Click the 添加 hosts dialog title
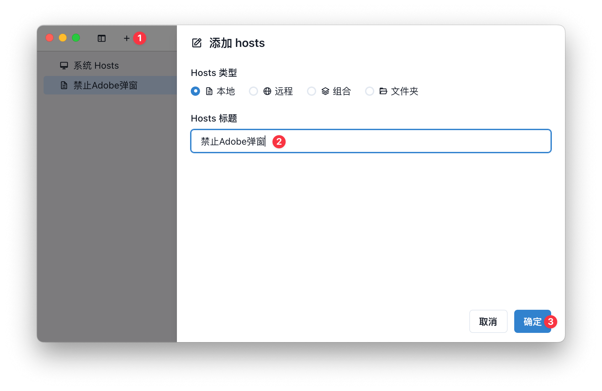 [x=236, y=43]
